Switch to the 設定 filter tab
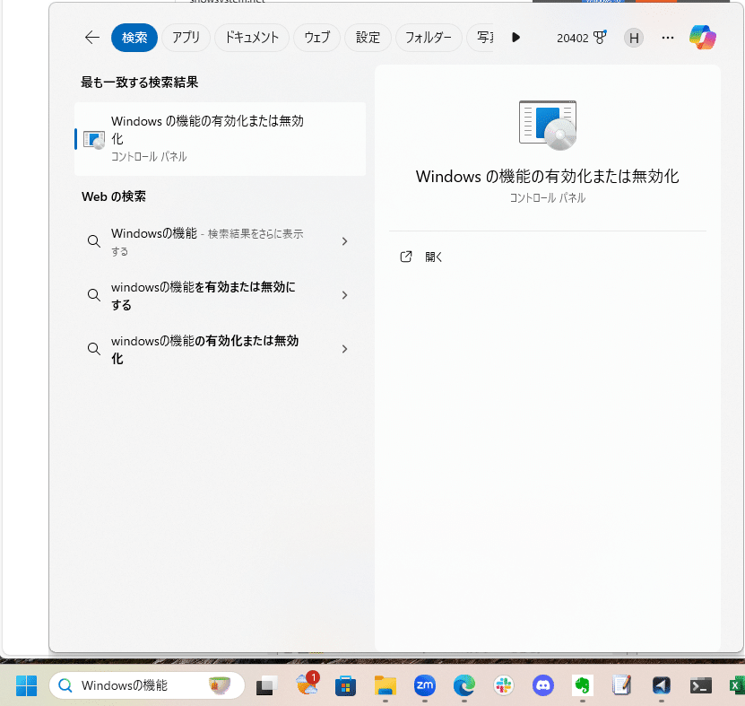The width and height of the screenshot is (745, 706). pos(368,38)
